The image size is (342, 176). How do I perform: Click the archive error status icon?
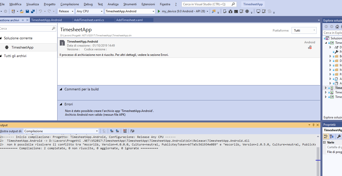click(x=310, y=47)
